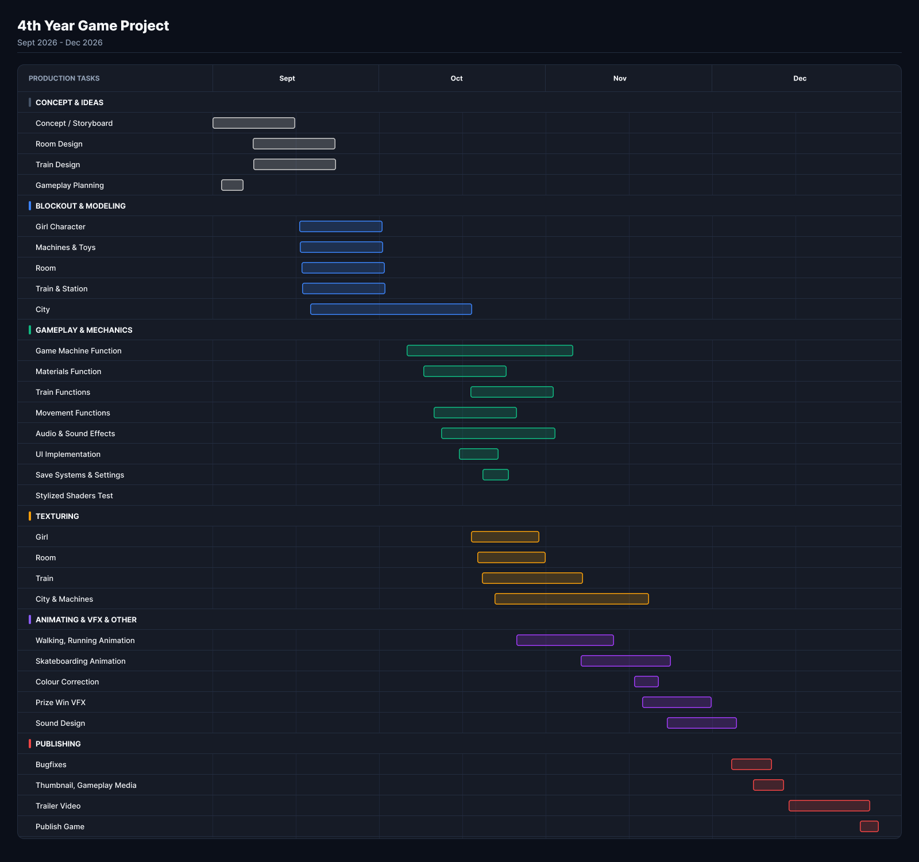Click the Nov month column header
Viewport: 919px width, 862px height.
(620, 78)
